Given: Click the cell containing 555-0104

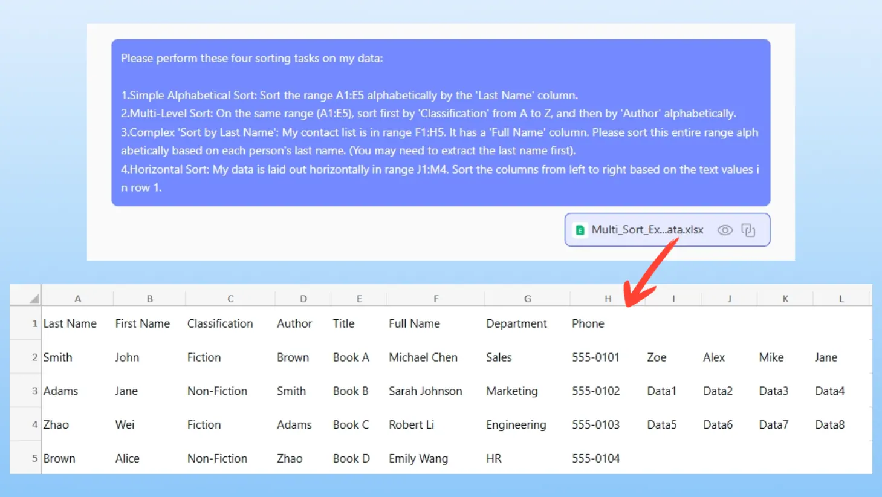Looking at the screenshot, I should click(x=595, y=459).
